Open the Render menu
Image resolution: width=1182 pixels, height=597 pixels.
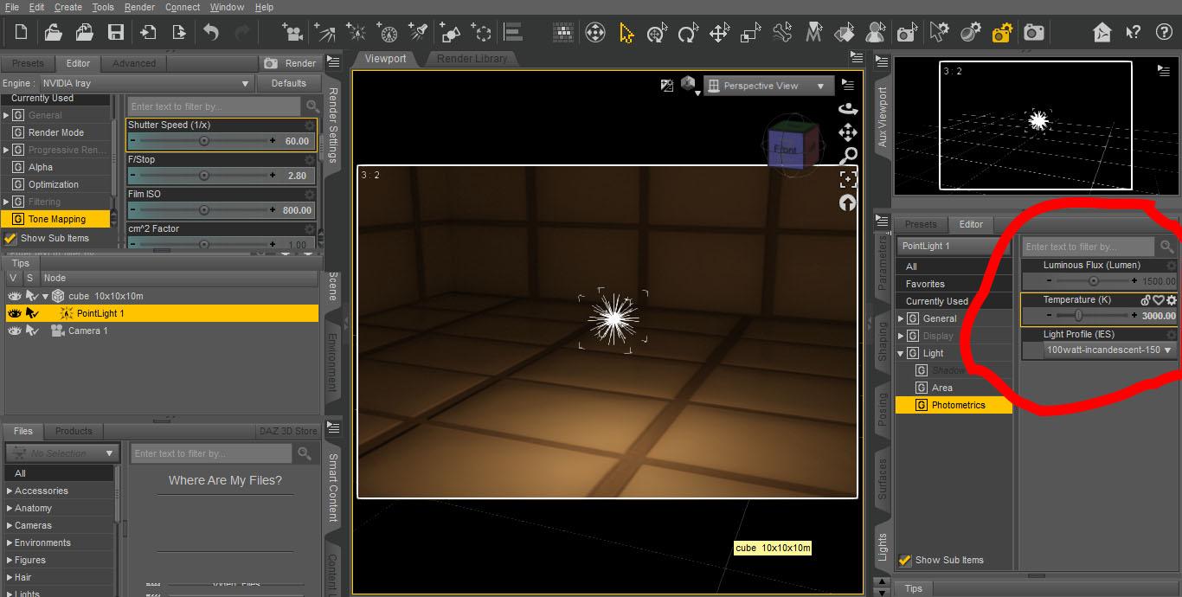pyautogui.click(x=139, y=7)
